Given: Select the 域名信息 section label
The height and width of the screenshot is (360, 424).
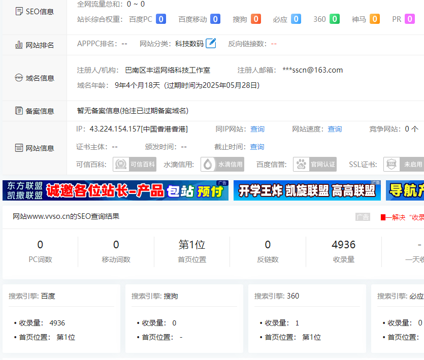Looking at the screenshot, I should (x=40, y=78).
